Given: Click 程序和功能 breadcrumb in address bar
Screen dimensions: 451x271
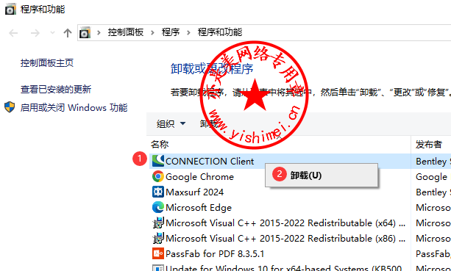Looking at the screenshot, I should click(220, 32).
